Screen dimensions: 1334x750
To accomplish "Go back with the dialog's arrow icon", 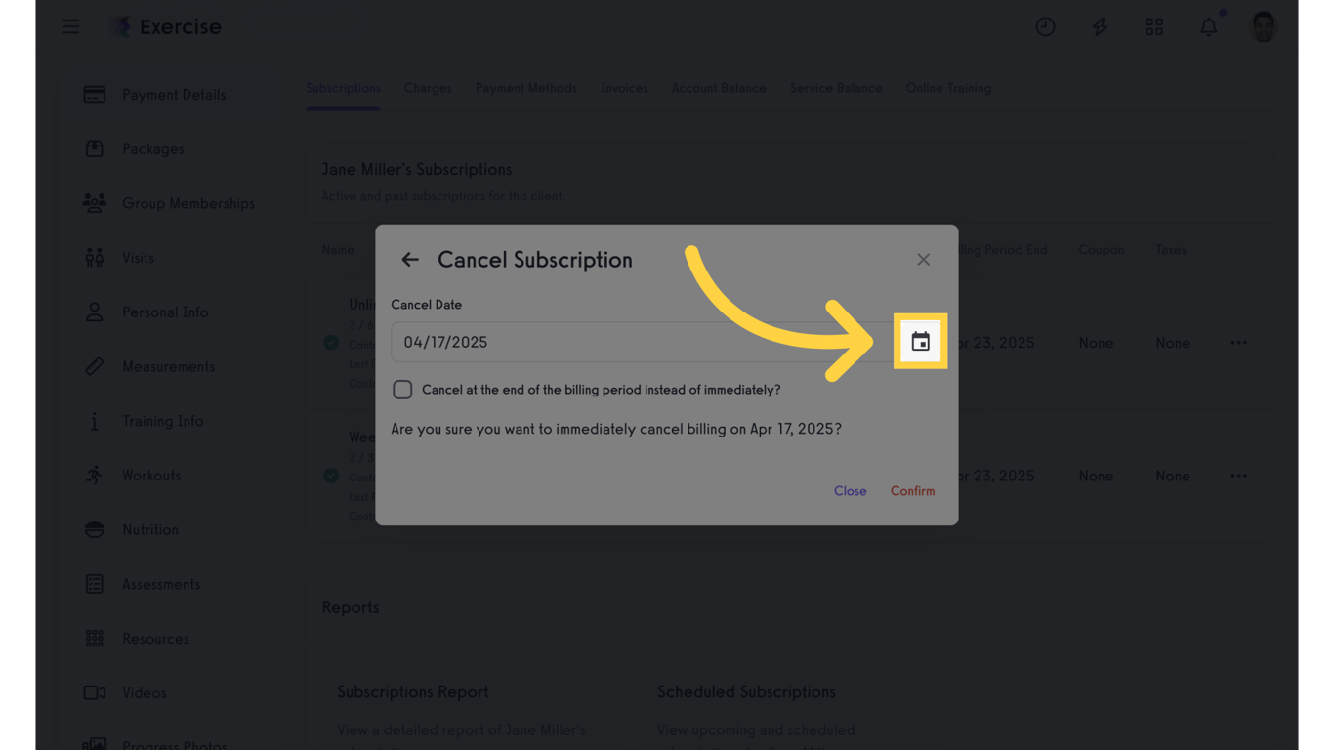I will tap(409, 260).
